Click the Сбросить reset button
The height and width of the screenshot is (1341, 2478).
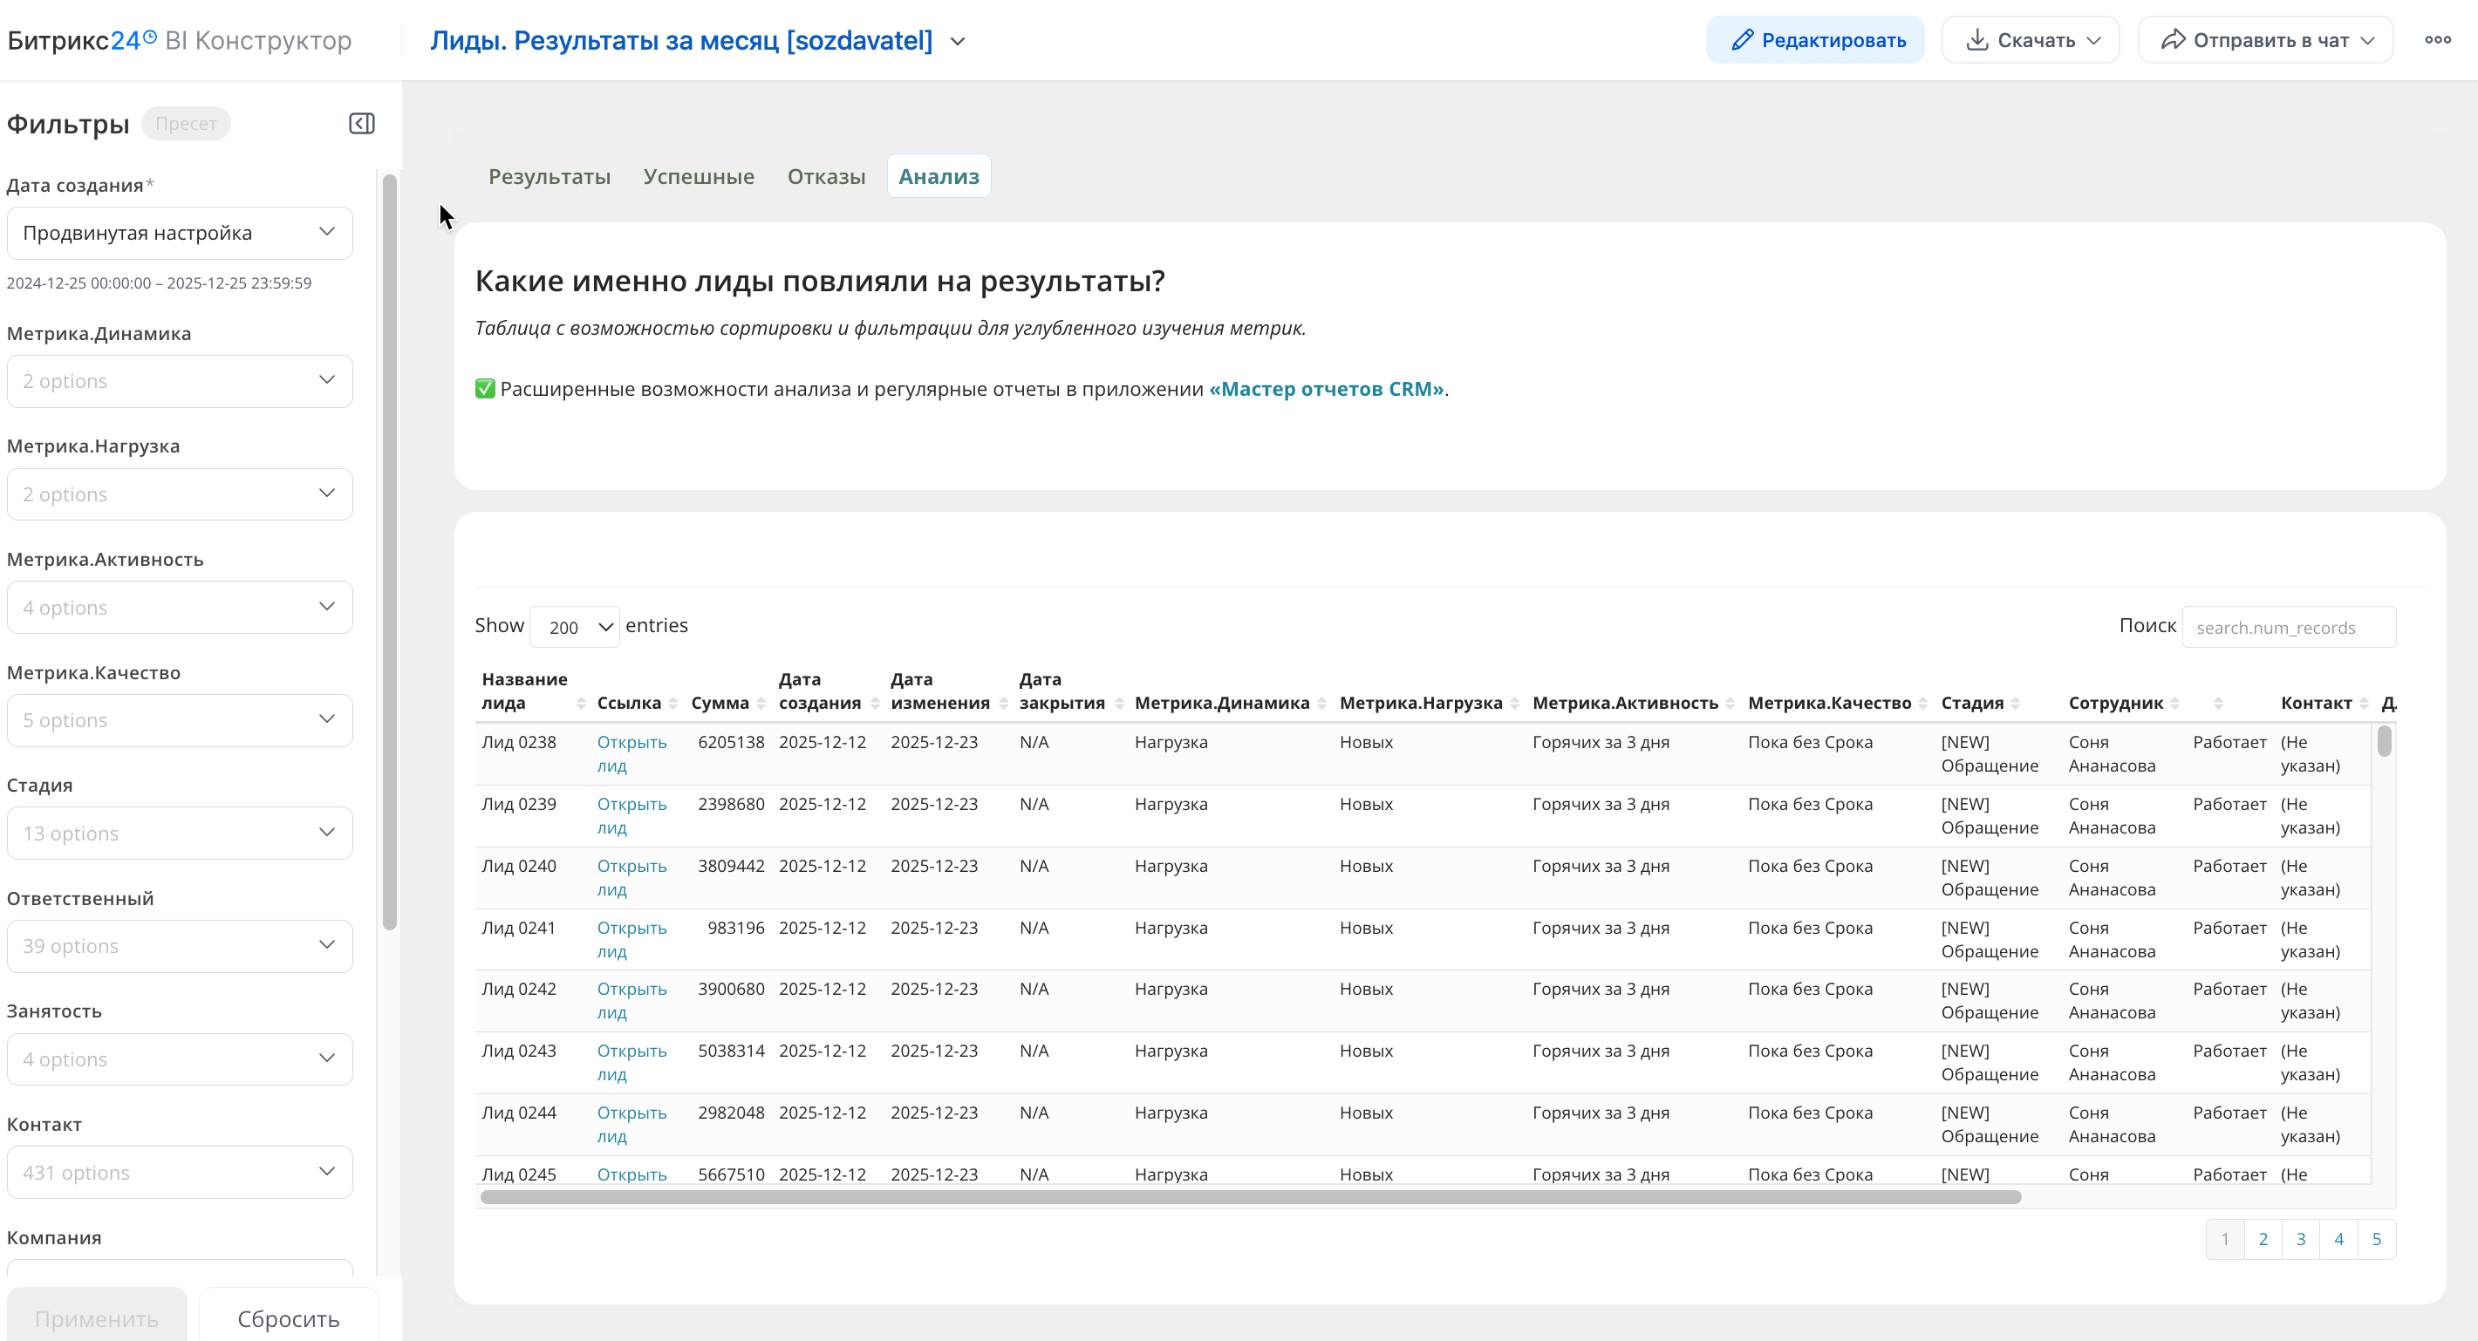pos(289,1318)
